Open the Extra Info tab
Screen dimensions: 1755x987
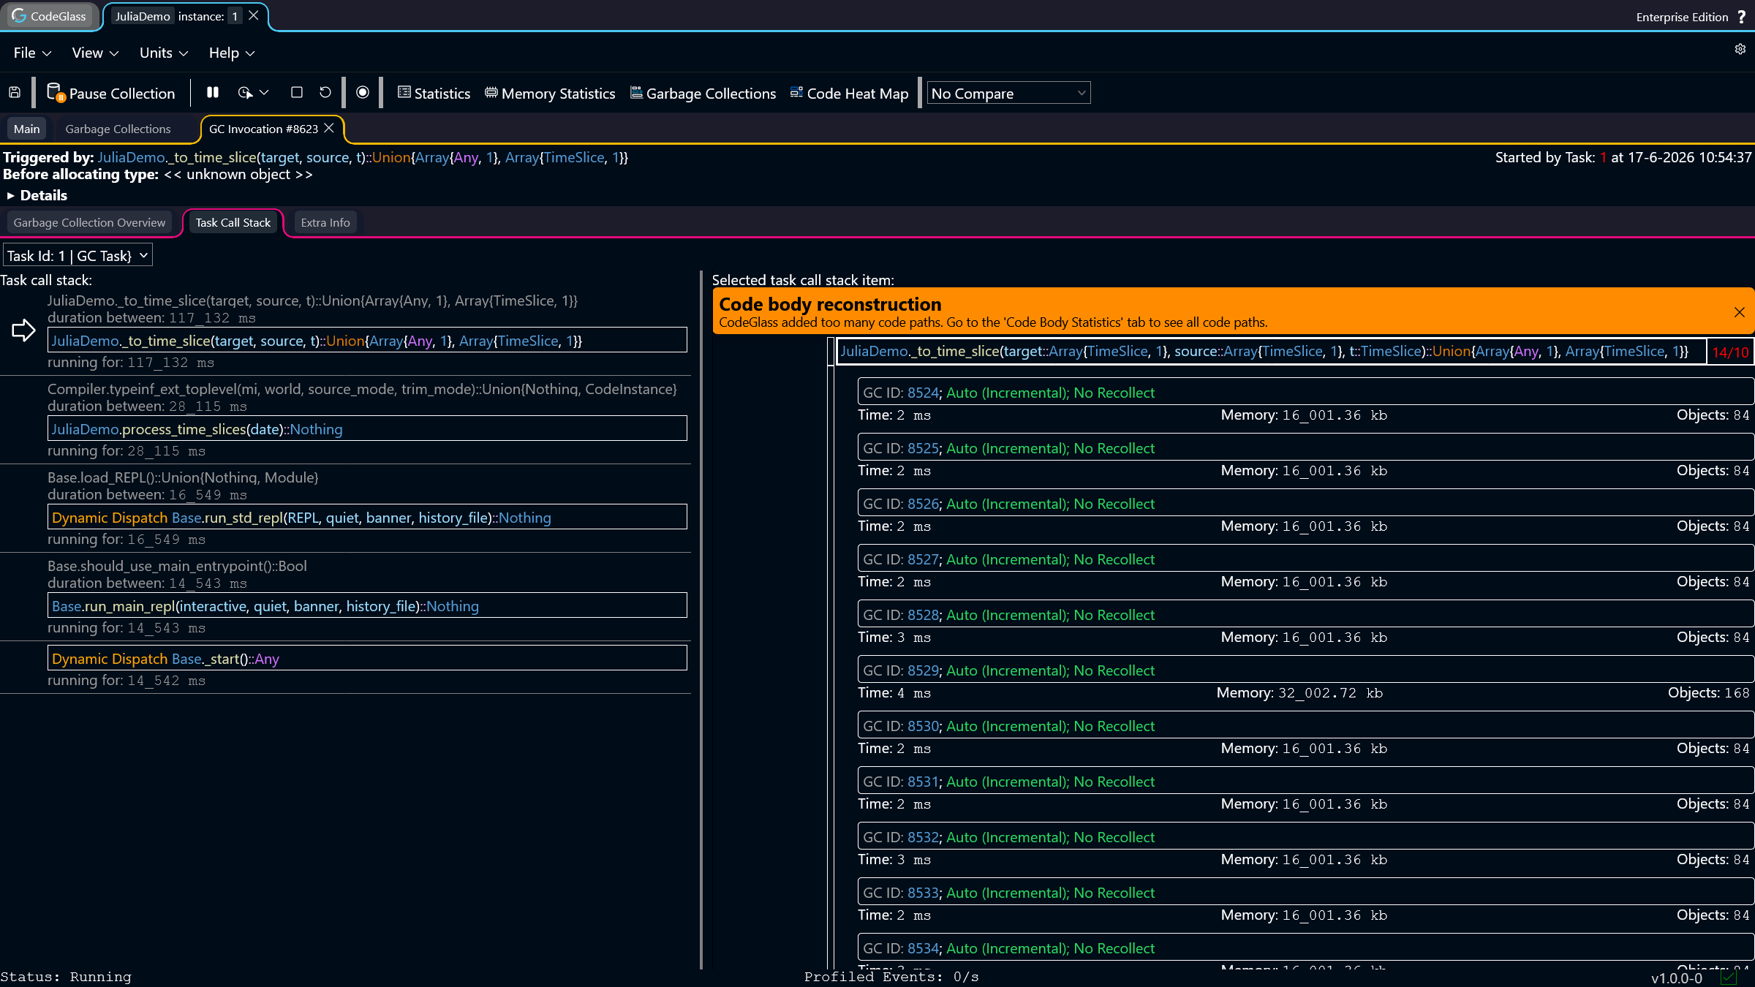[325, 222]
